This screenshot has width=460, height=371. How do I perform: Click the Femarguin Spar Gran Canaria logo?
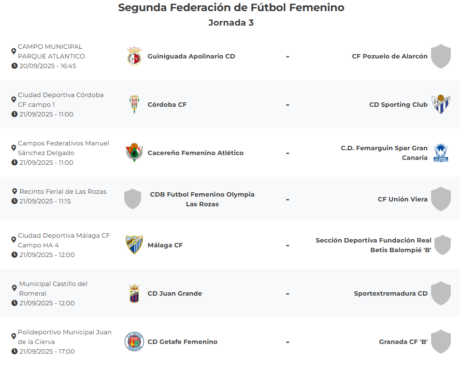440,153
